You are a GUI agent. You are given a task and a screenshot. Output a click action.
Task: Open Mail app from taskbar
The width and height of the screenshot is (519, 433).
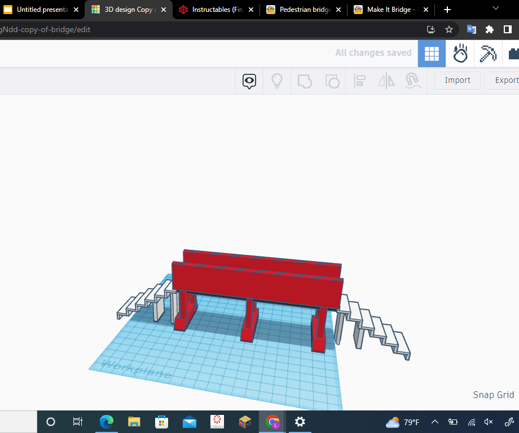pos(190,422)
